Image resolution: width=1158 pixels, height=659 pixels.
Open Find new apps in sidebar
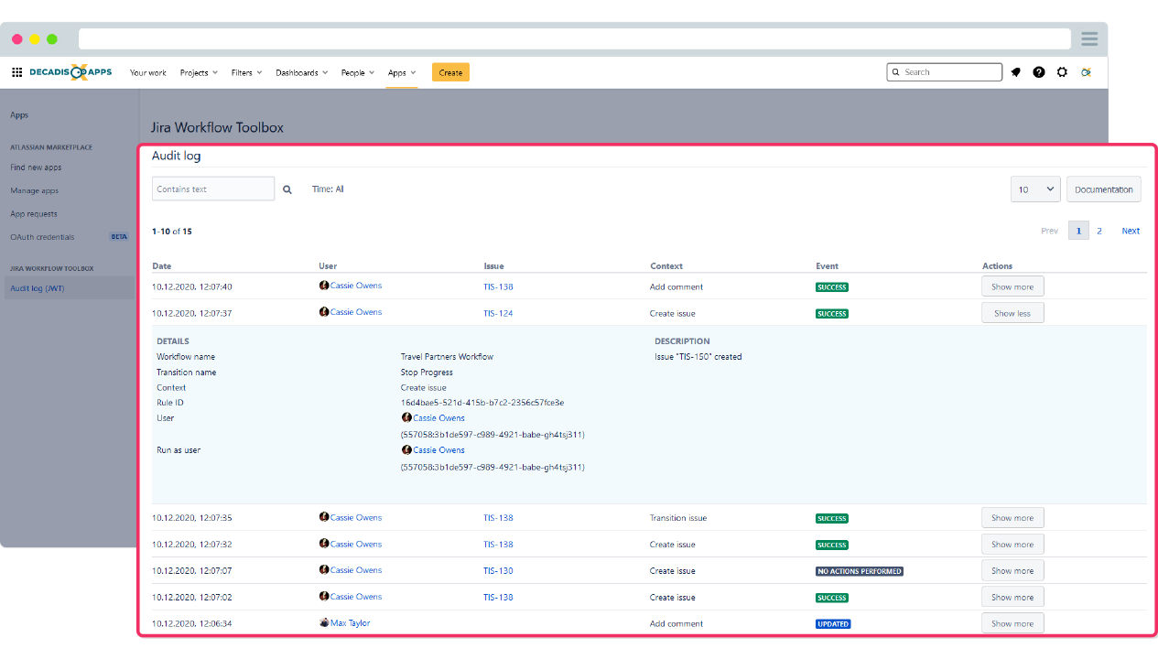tap(36, 167)
